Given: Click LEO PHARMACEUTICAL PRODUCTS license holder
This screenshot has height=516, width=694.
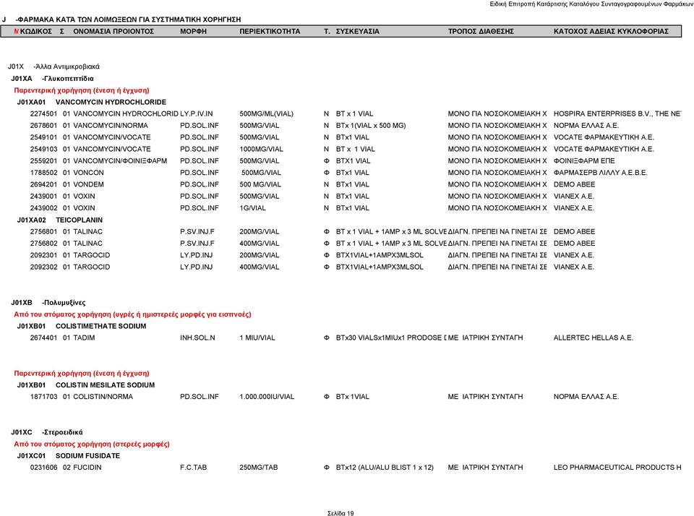Looking at the screenshot, I should (x=617, y=468).
